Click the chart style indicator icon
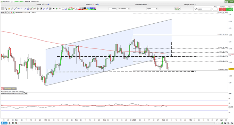The height and width of the screenshot is (125, 234). [x=177, y=9]
